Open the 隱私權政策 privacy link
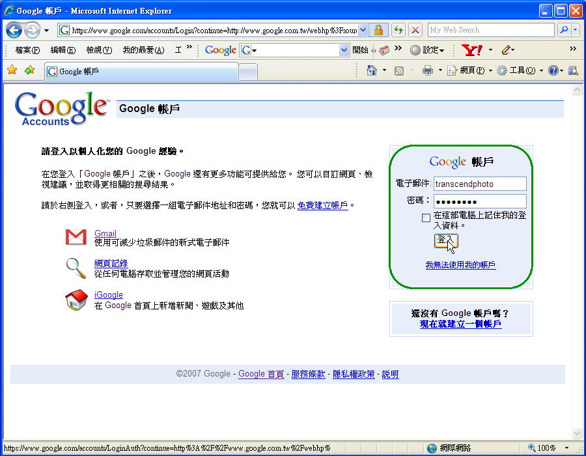 click(354, 374)
